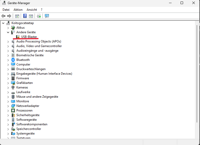Click the back arrow in toolbar
Image resolution: width=200 pixels, height=145 pixels.
4,16
